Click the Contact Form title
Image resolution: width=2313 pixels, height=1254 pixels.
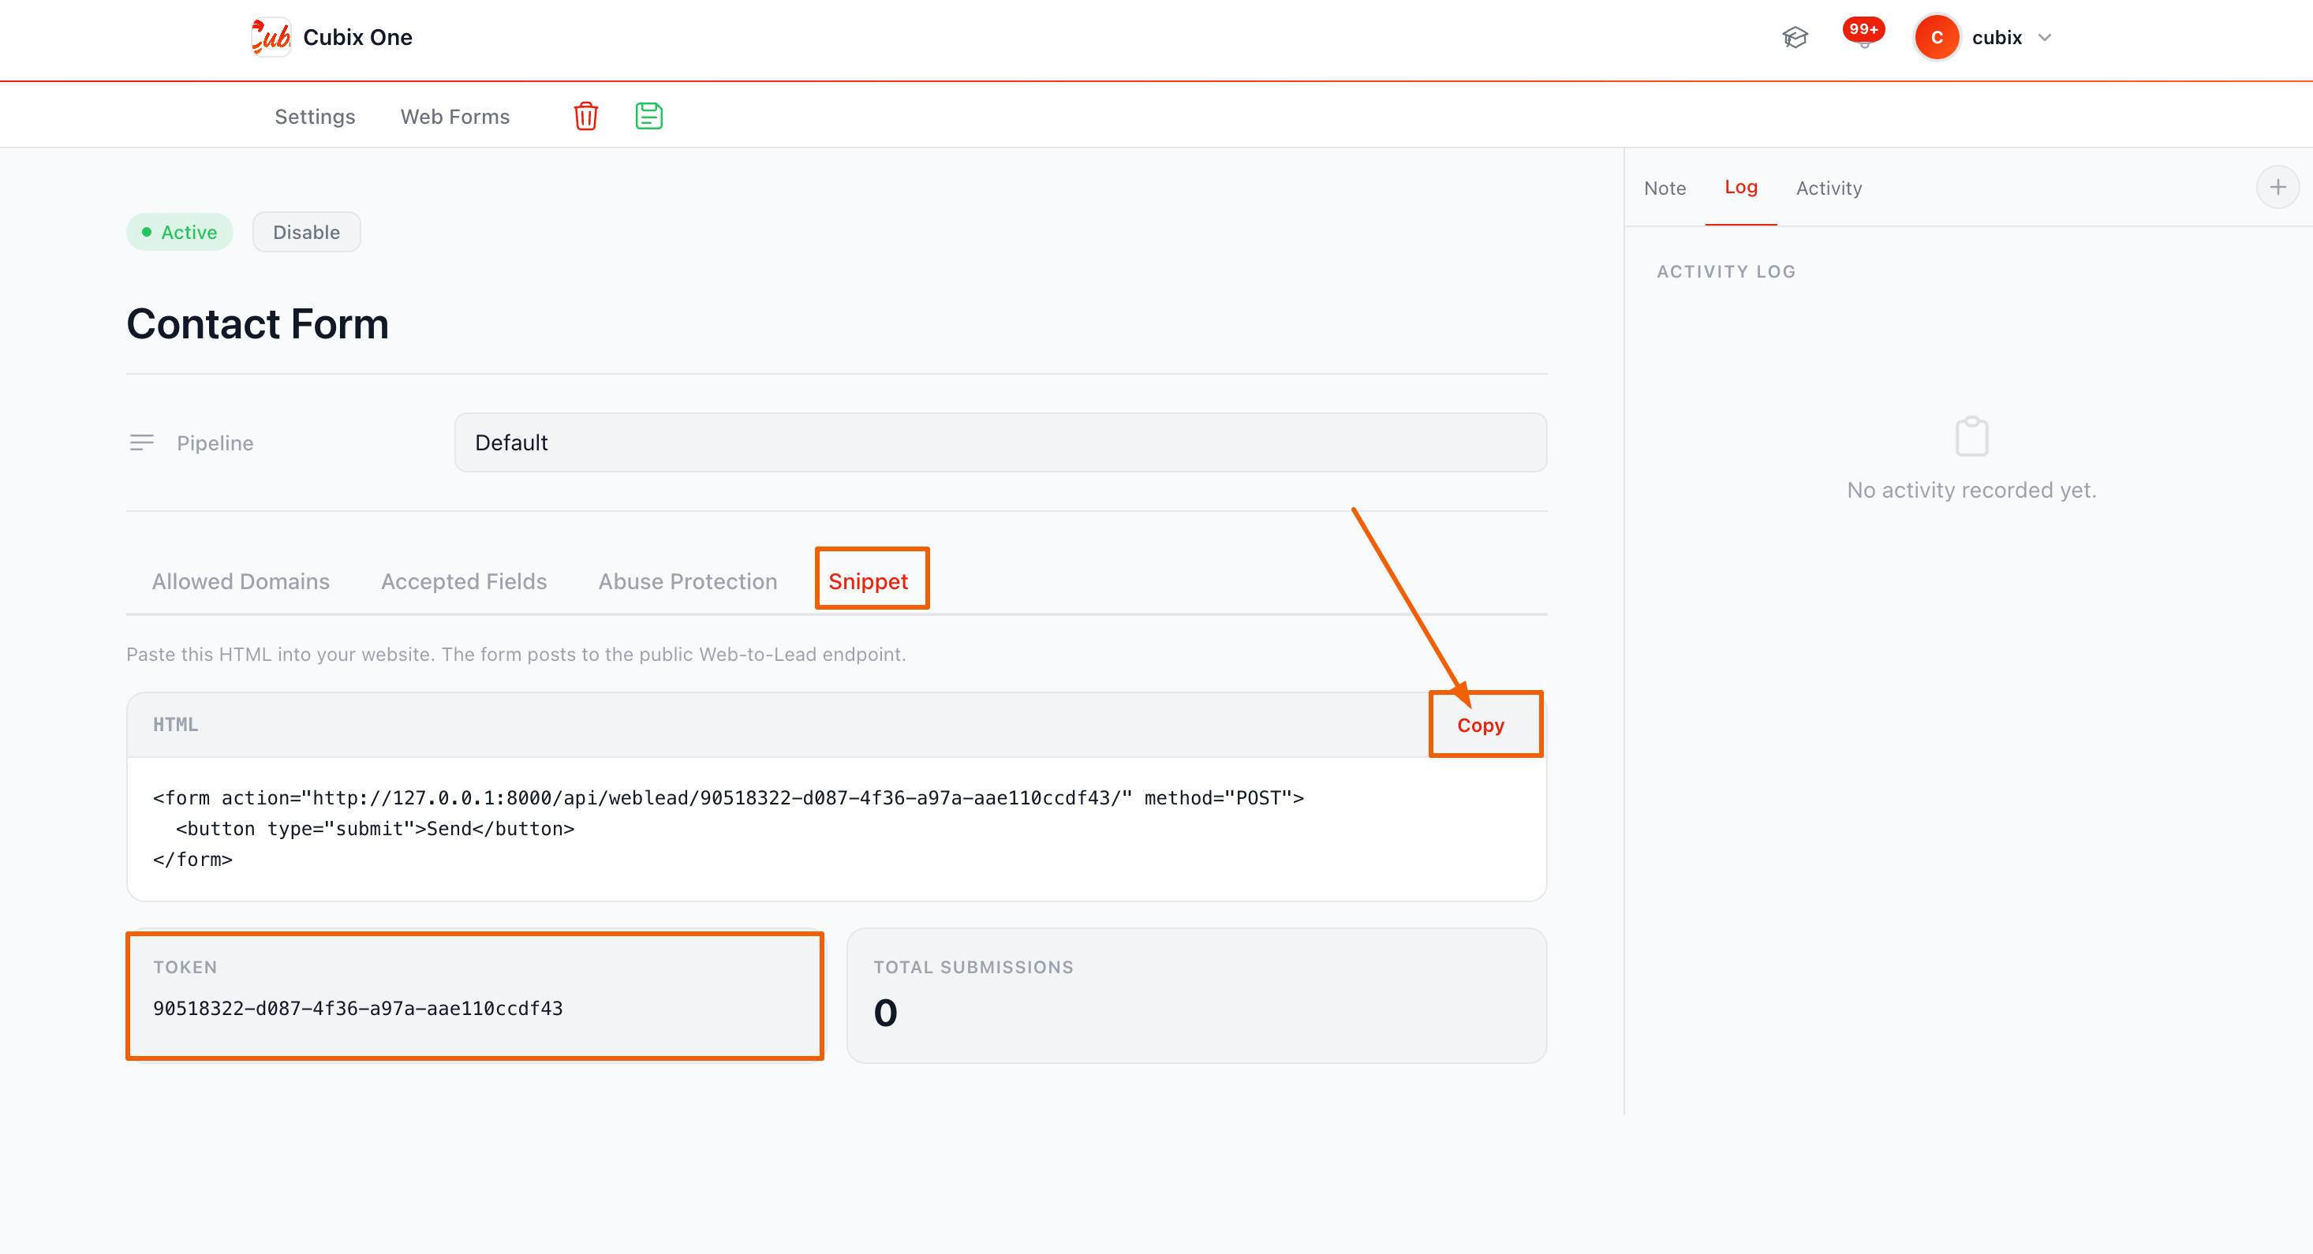(x=257, y=323)
